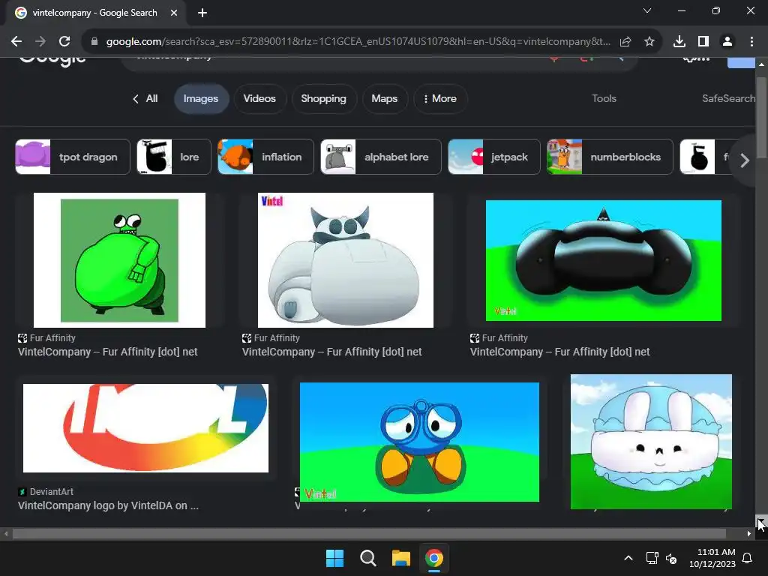Open network display tray icon

(652, 558)
